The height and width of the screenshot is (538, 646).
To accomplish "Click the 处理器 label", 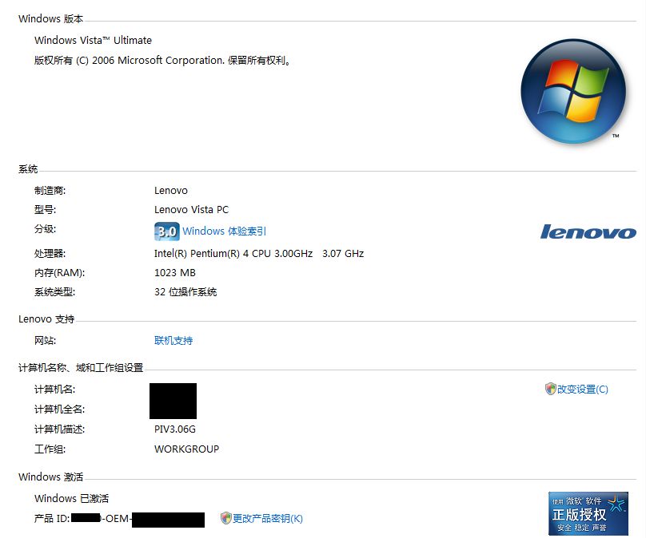I will pyautogui.click(x=50, y=253).
